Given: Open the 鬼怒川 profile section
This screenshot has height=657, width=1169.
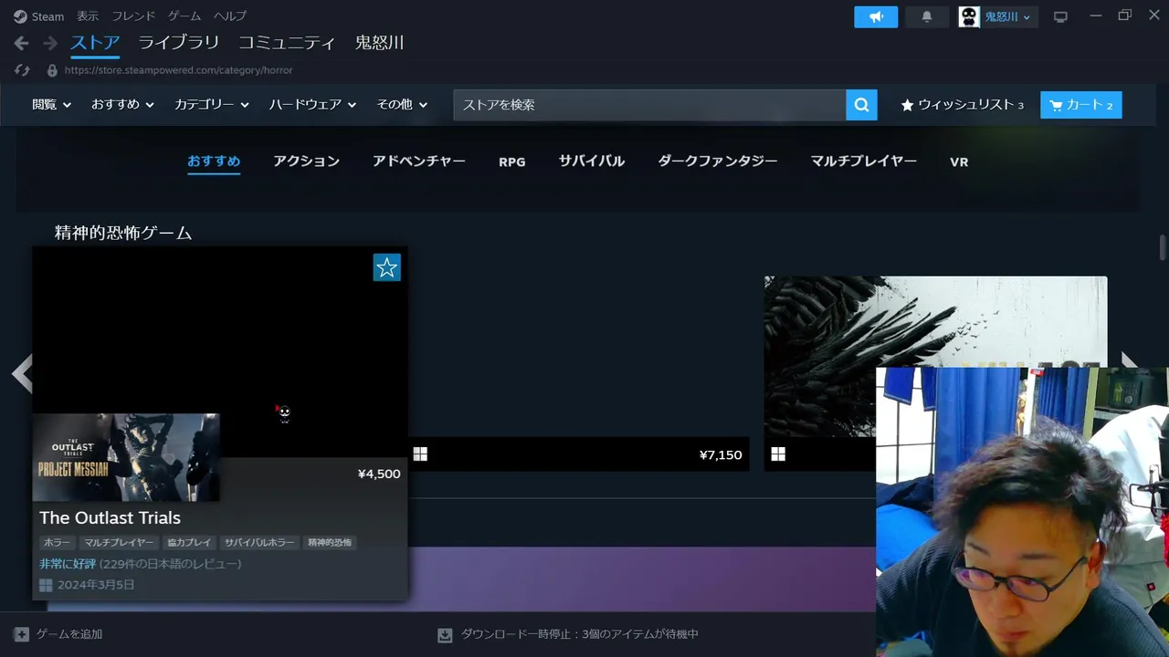Looking at the screenshot, I should tap(379, 43).
